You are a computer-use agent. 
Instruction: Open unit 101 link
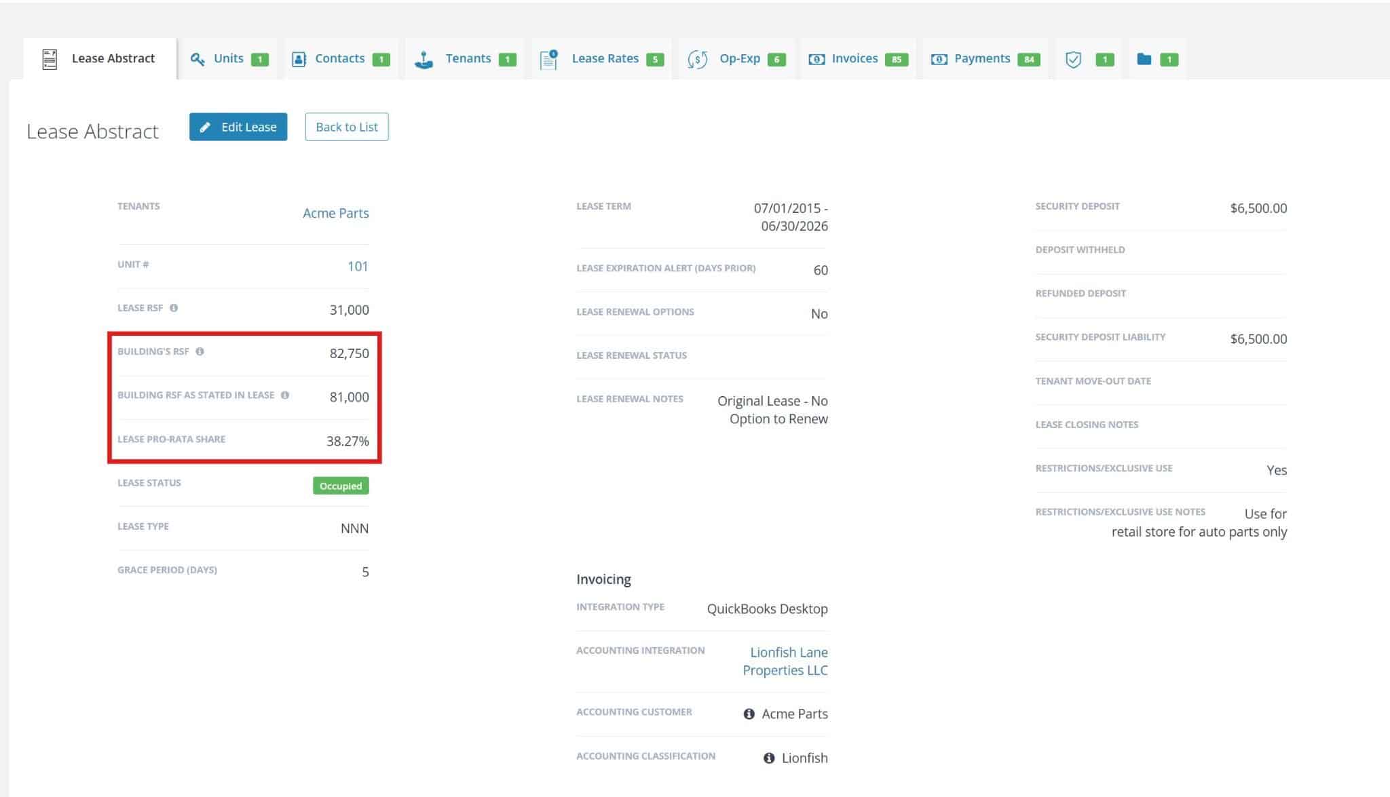tap(358, 267)
